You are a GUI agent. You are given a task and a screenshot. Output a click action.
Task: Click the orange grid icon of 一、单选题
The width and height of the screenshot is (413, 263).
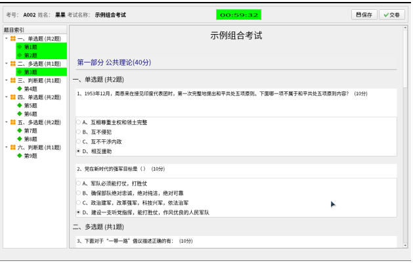[x=12, y=39]
